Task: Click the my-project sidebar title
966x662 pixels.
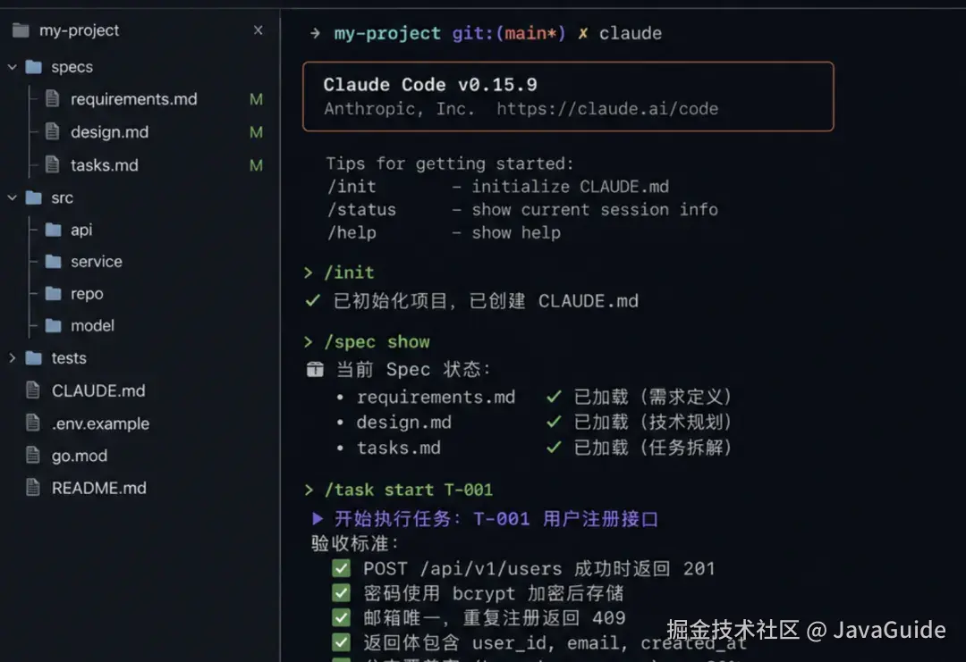Action: point(79,30)
